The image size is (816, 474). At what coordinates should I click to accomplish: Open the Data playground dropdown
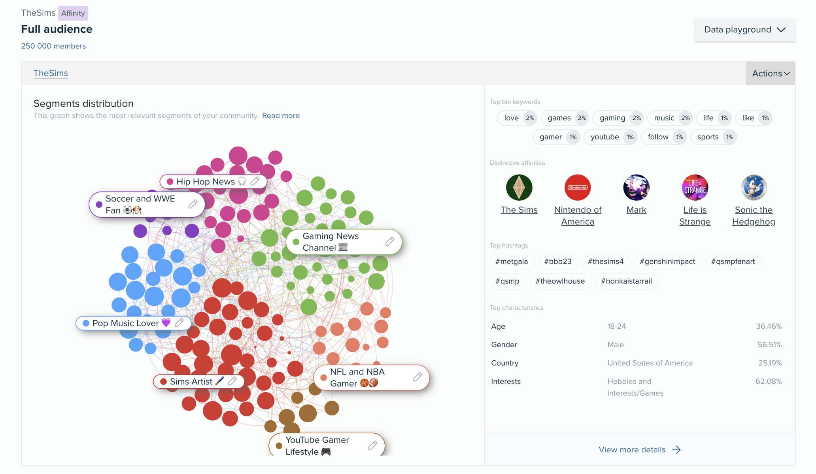click(x=745, y=29)
